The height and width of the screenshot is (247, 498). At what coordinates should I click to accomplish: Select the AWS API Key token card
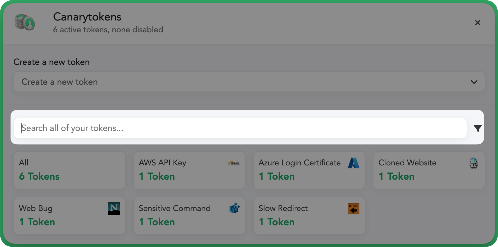[189, 170]
